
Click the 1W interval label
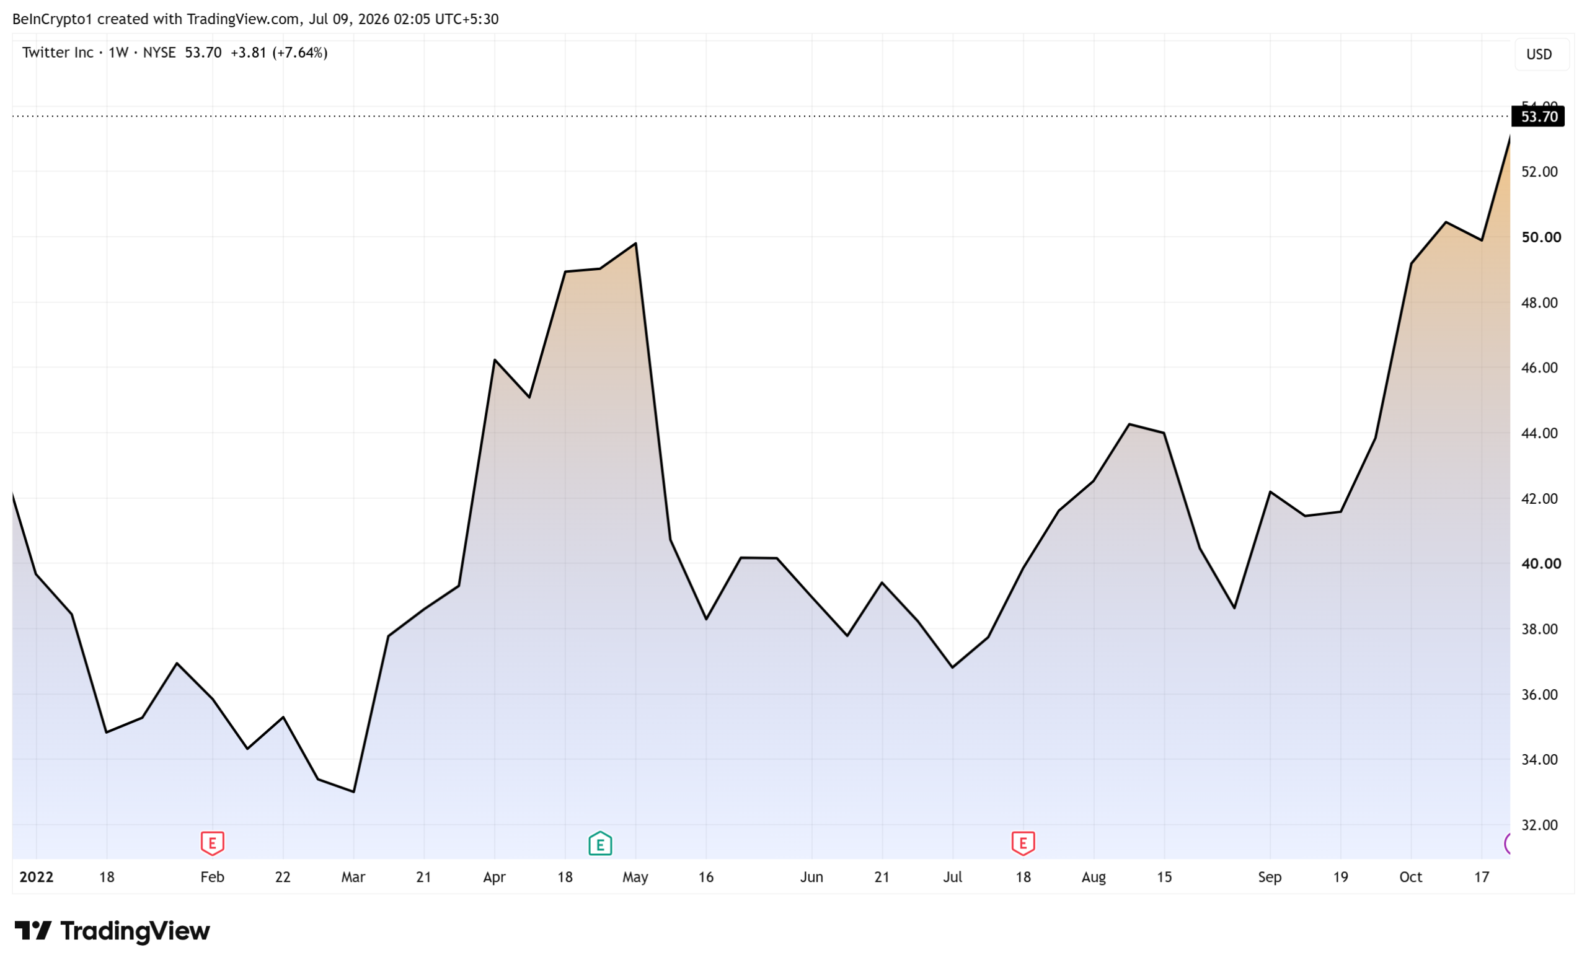click(x=118, y=53)
